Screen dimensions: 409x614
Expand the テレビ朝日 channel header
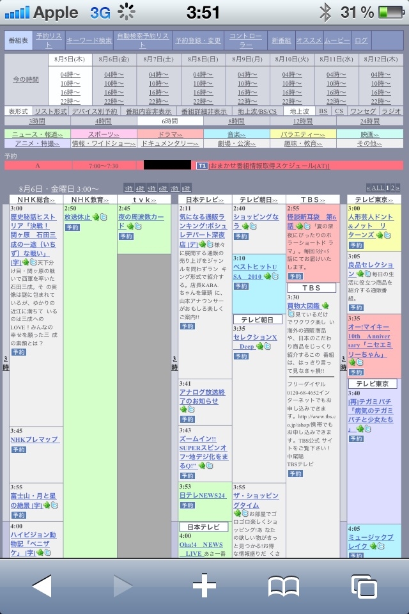(259, 200)
